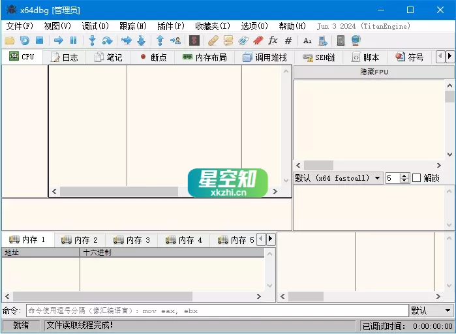This screenshot has height=334, width=456.
Task: Click the pause execution icon
Action: (73, 40)
